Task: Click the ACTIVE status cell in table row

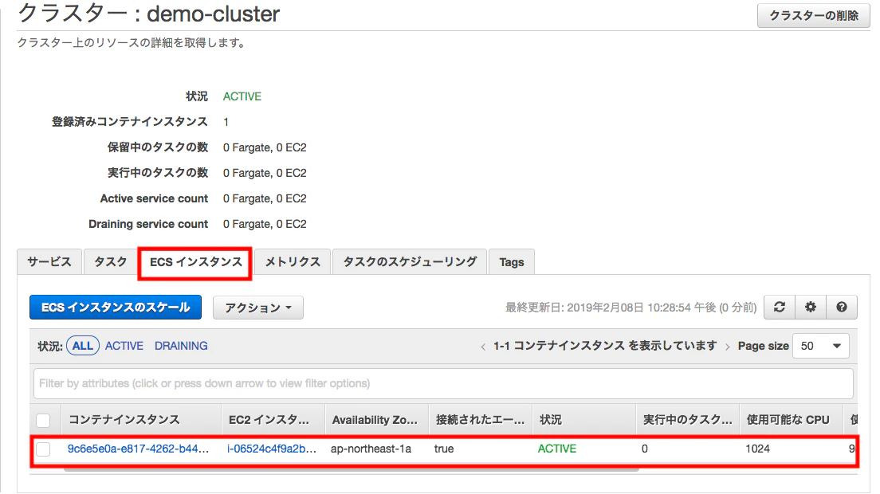Action: pos(556,449)
